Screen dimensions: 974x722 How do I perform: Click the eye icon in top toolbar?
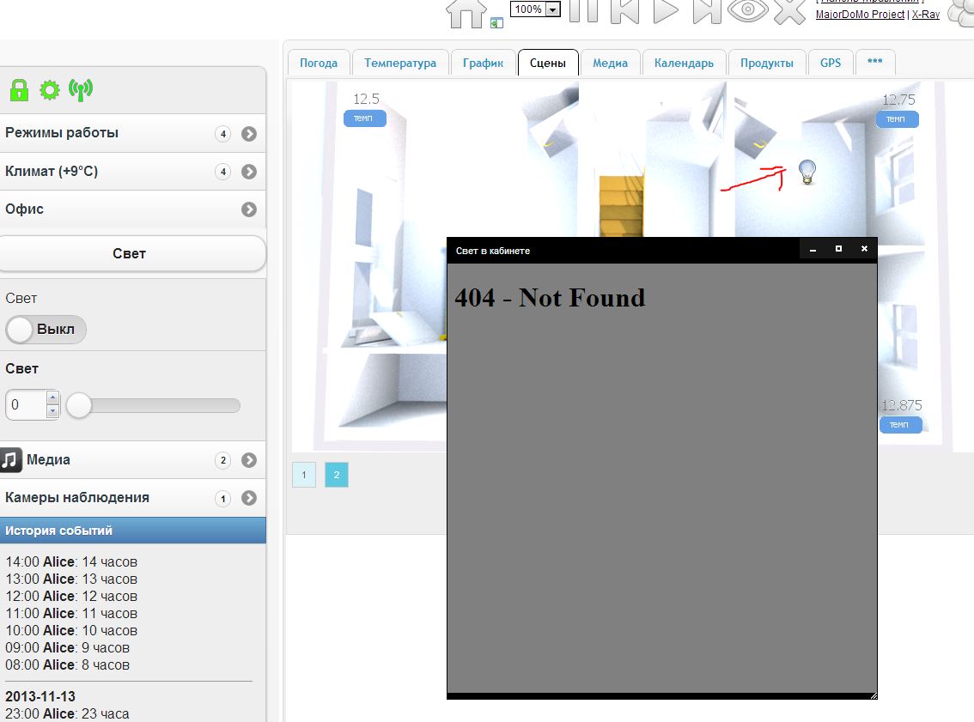(746, 10)
